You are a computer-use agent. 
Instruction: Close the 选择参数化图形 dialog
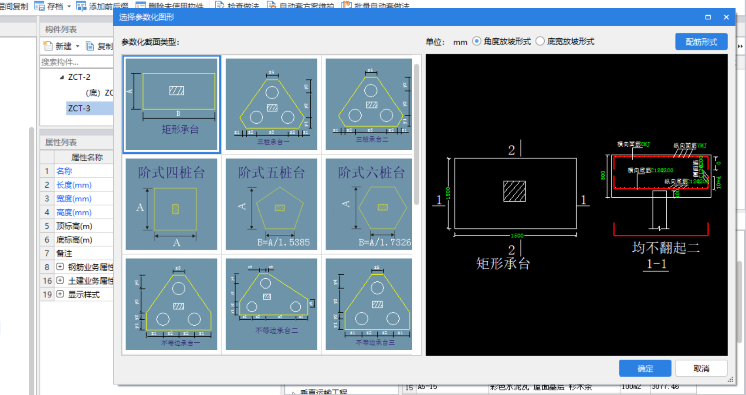(x=726, y=17)
